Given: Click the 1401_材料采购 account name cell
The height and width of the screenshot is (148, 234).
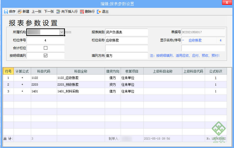Looking at the screenshot, I should pyautogui.click(x=81, y=91).
